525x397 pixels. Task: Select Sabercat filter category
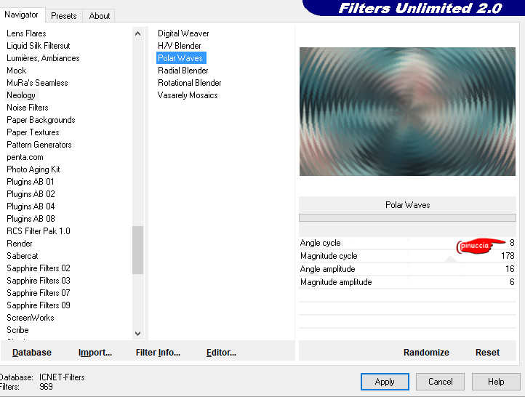(x=23, y=256)
